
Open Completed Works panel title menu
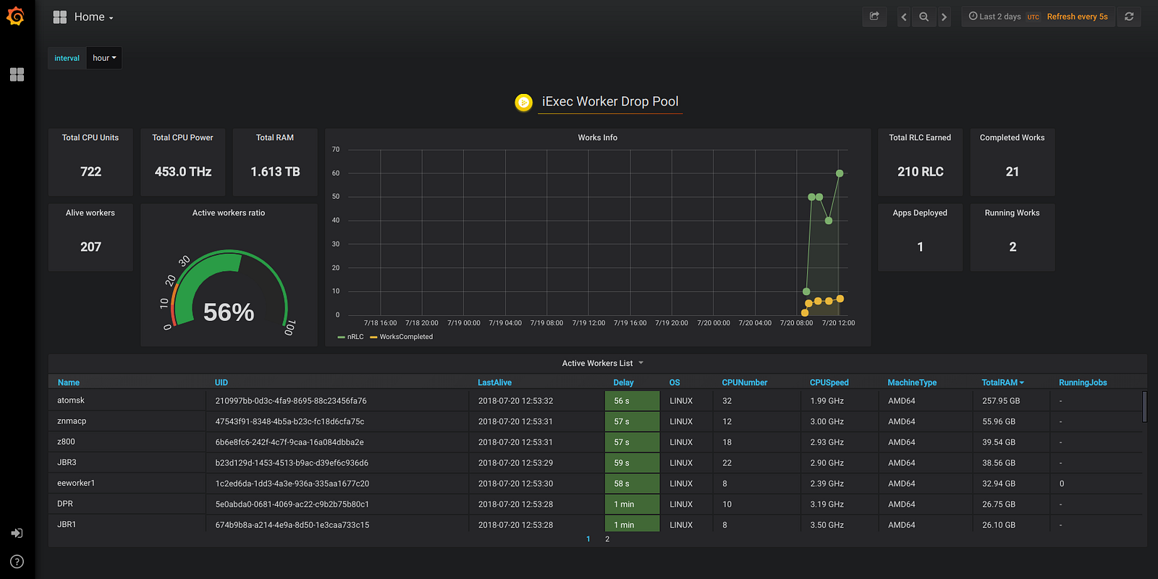pyautogui.click(x=1012, y=137)
